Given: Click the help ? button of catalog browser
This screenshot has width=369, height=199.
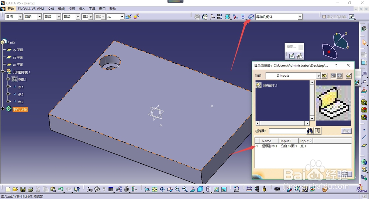Looking at the screenshot, I should point(336,65).
